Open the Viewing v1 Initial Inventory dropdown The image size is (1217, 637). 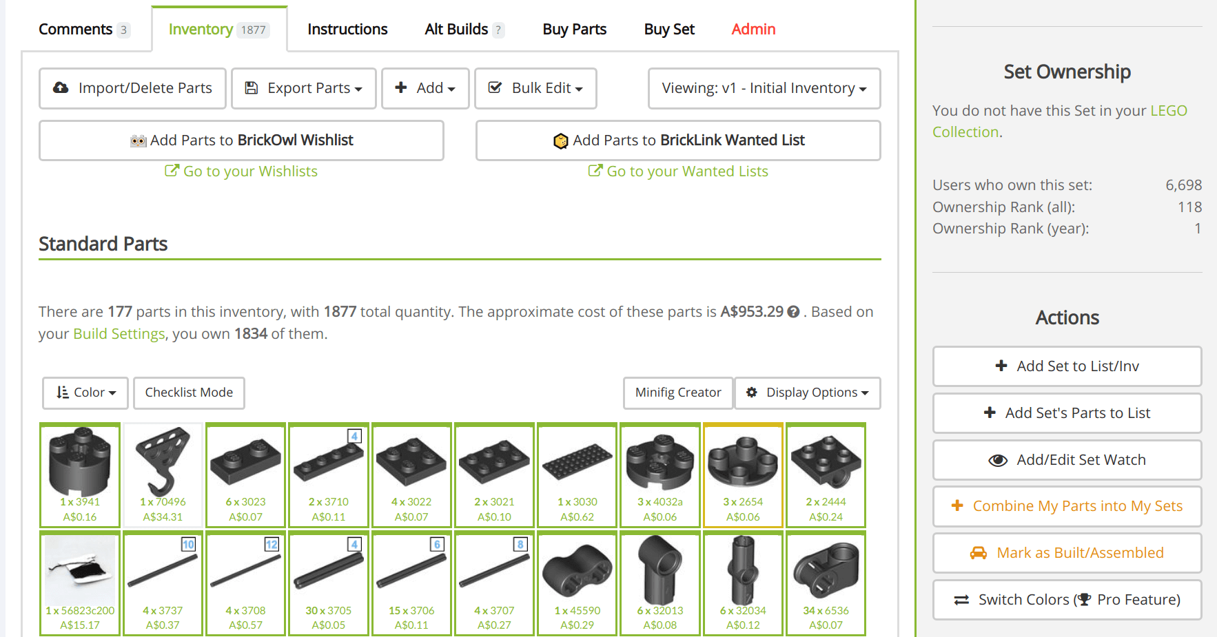[x=764, y=88]
